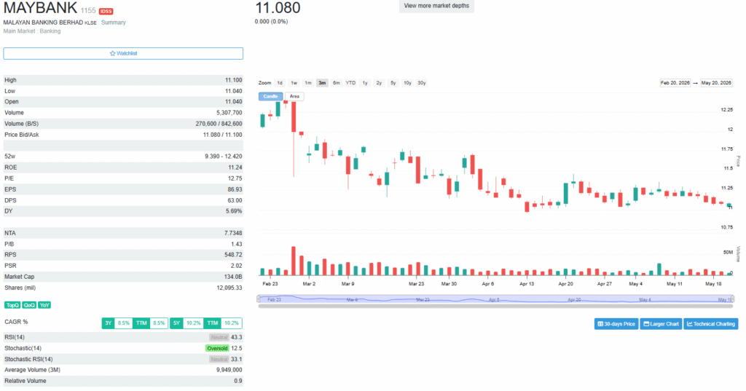Viewport: 746px width, 391px height.
Task: Click the red IDSS badge
Action: pos(106,11)
